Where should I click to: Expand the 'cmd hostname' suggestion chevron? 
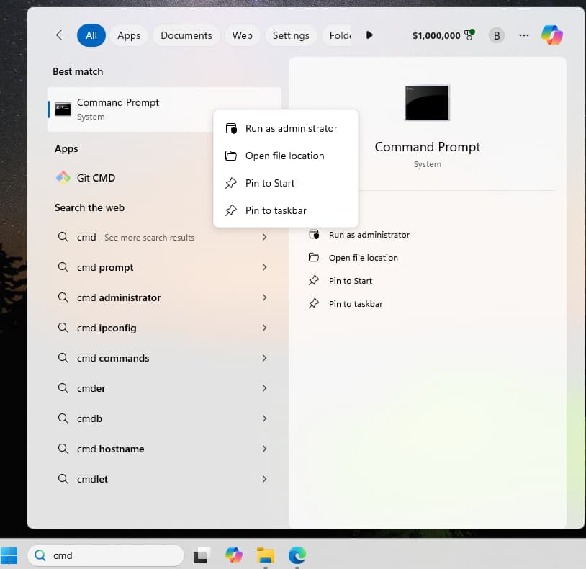pyautogui.click(x=265, y=449)
